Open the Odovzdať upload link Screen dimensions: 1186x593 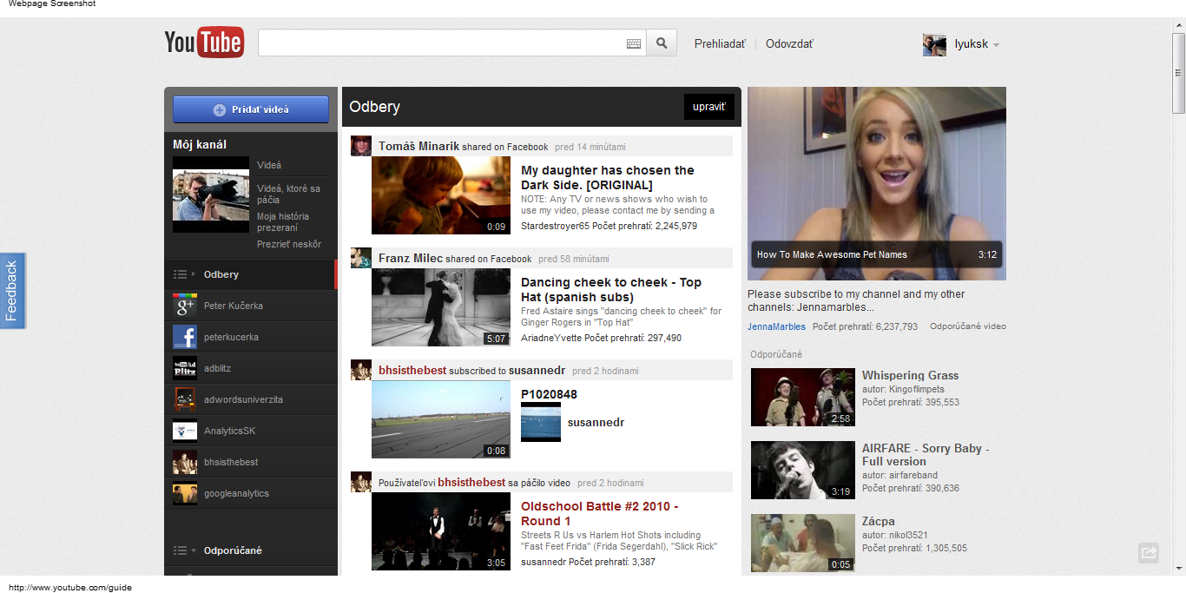pyautogui.click(x=789, y=43)
